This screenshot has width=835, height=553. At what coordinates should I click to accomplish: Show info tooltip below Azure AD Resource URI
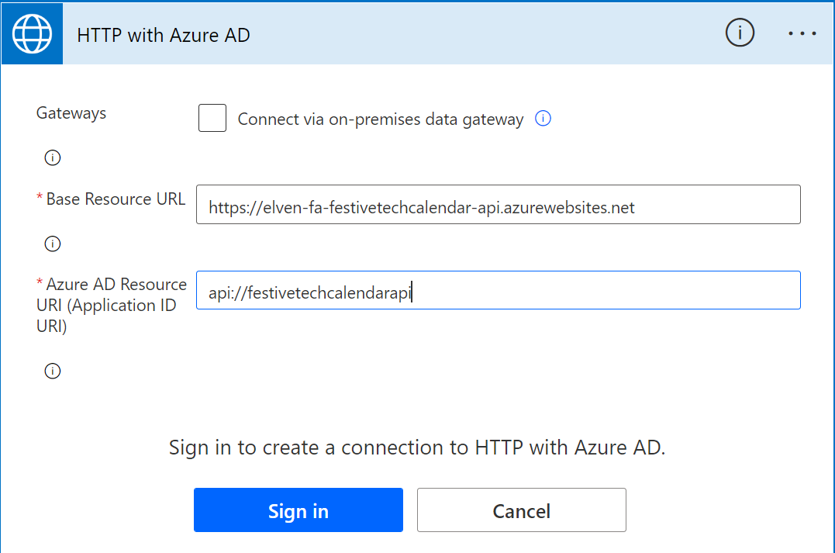pos(52,371)
